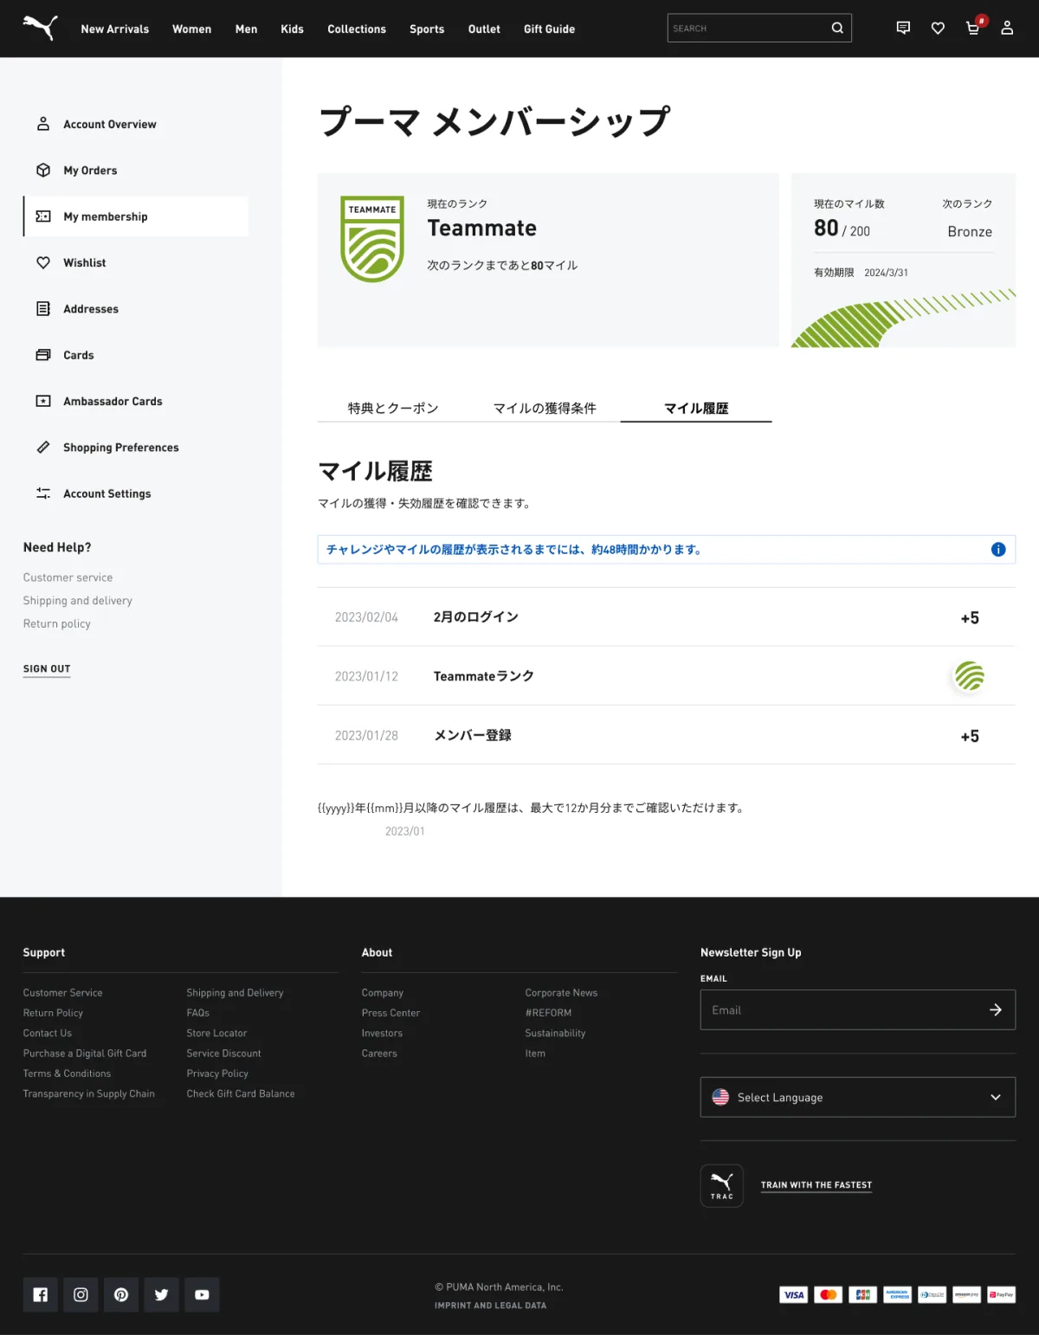
Task: Open PUMA Twitter icon
Action: pos(161,1295)
